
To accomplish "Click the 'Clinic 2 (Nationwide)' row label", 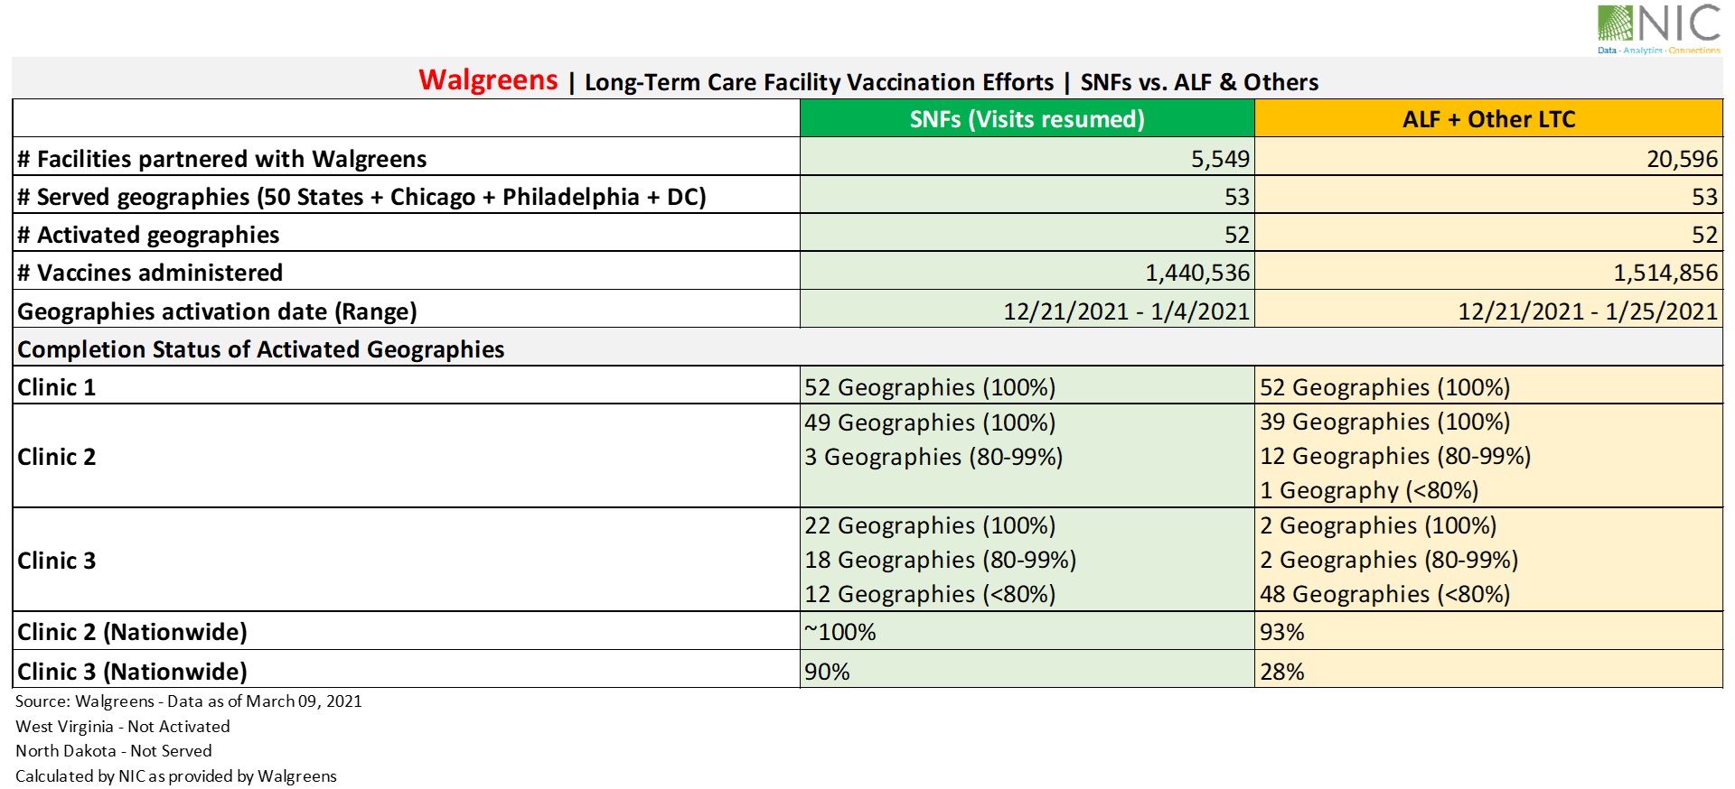I will (132, 632).
